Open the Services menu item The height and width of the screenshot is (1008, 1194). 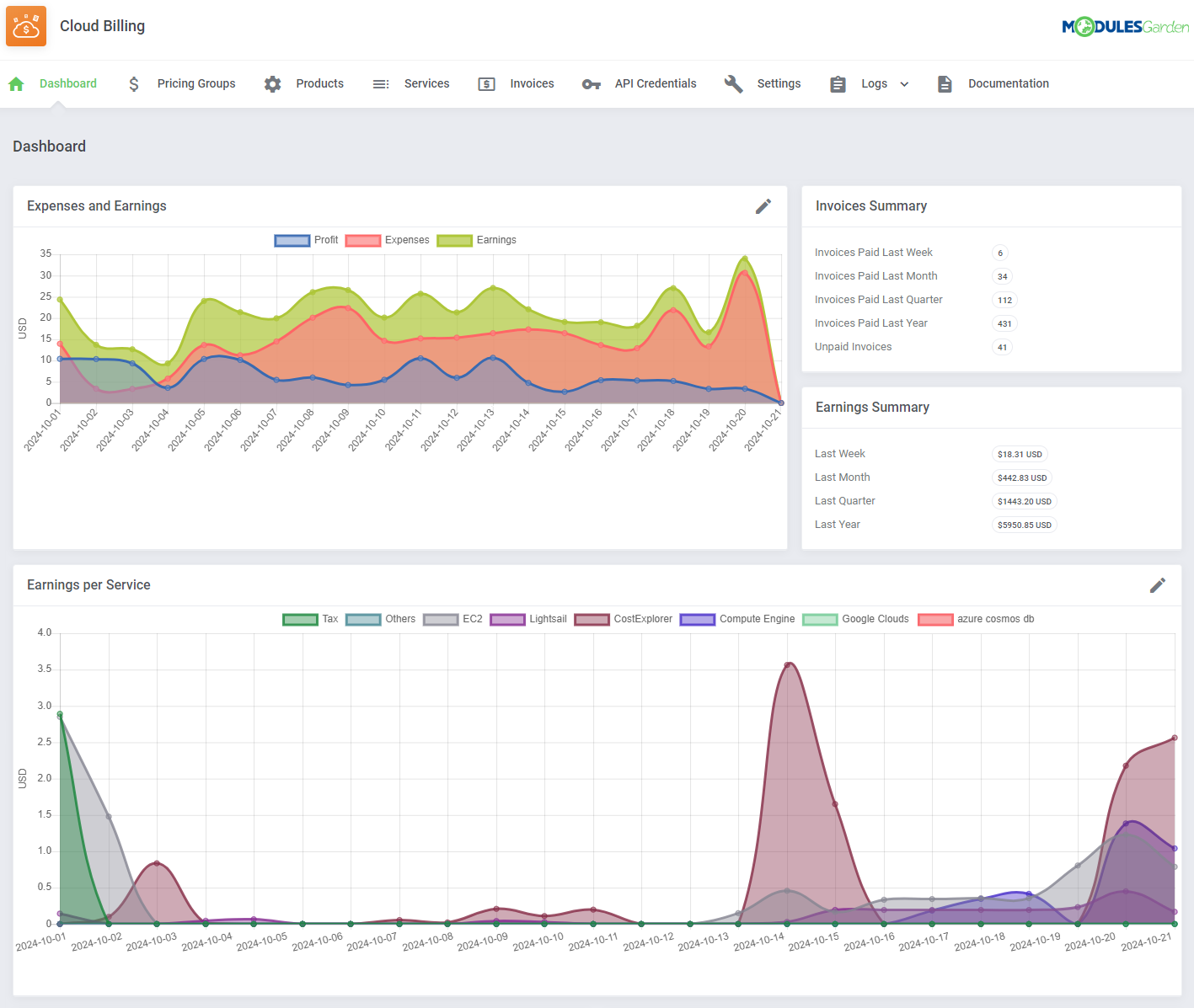[426, 83]
